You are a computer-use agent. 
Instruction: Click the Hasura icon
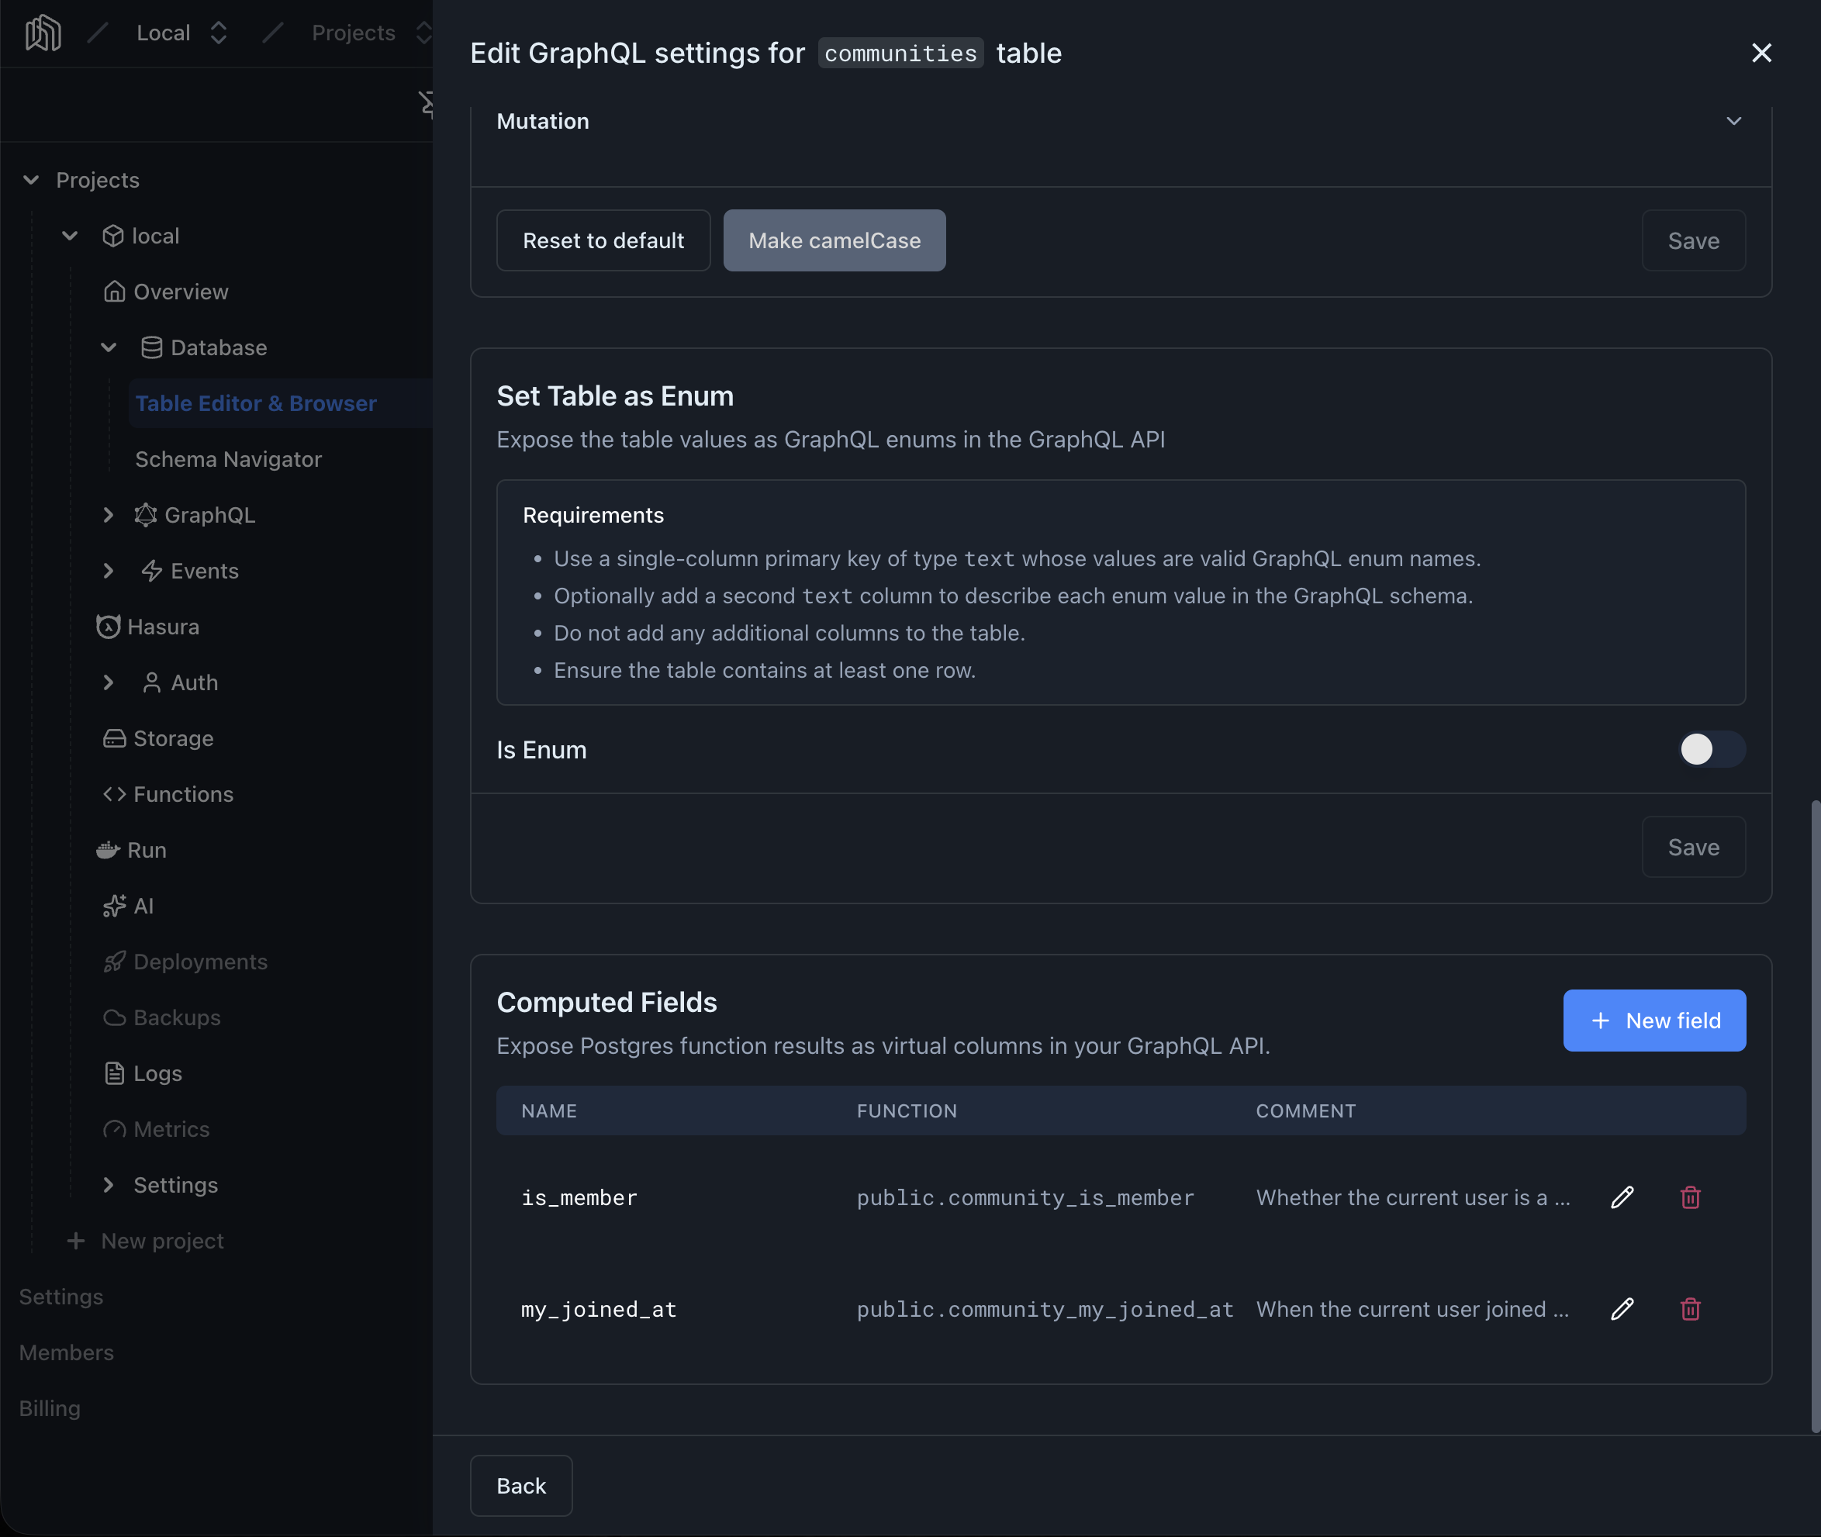pyautogui.click(x=108, y=627)
